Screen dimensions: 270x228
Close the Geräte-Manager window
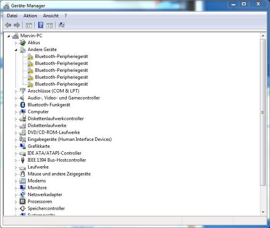tap(258, 4)
